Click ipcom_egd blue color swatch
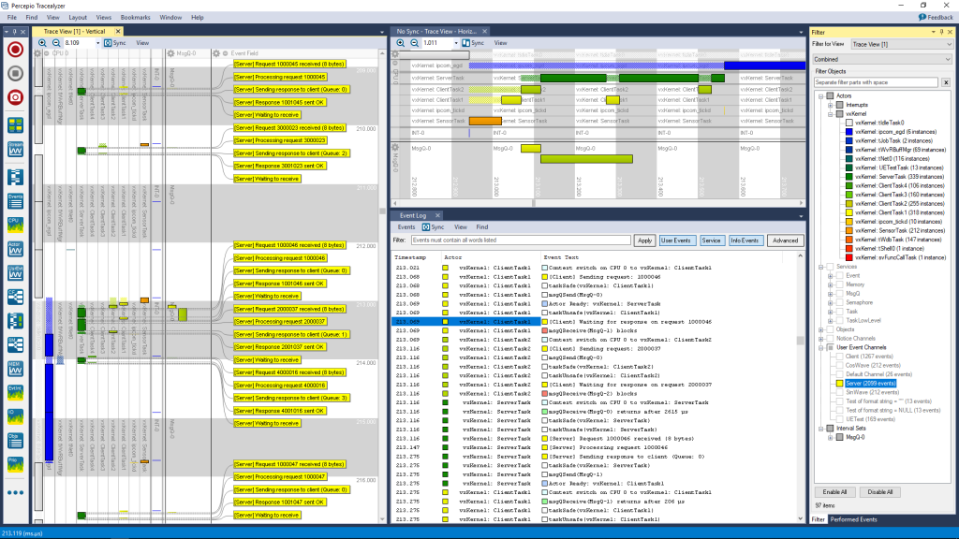This screenshot has width=959, height=539. click(848, 132)
